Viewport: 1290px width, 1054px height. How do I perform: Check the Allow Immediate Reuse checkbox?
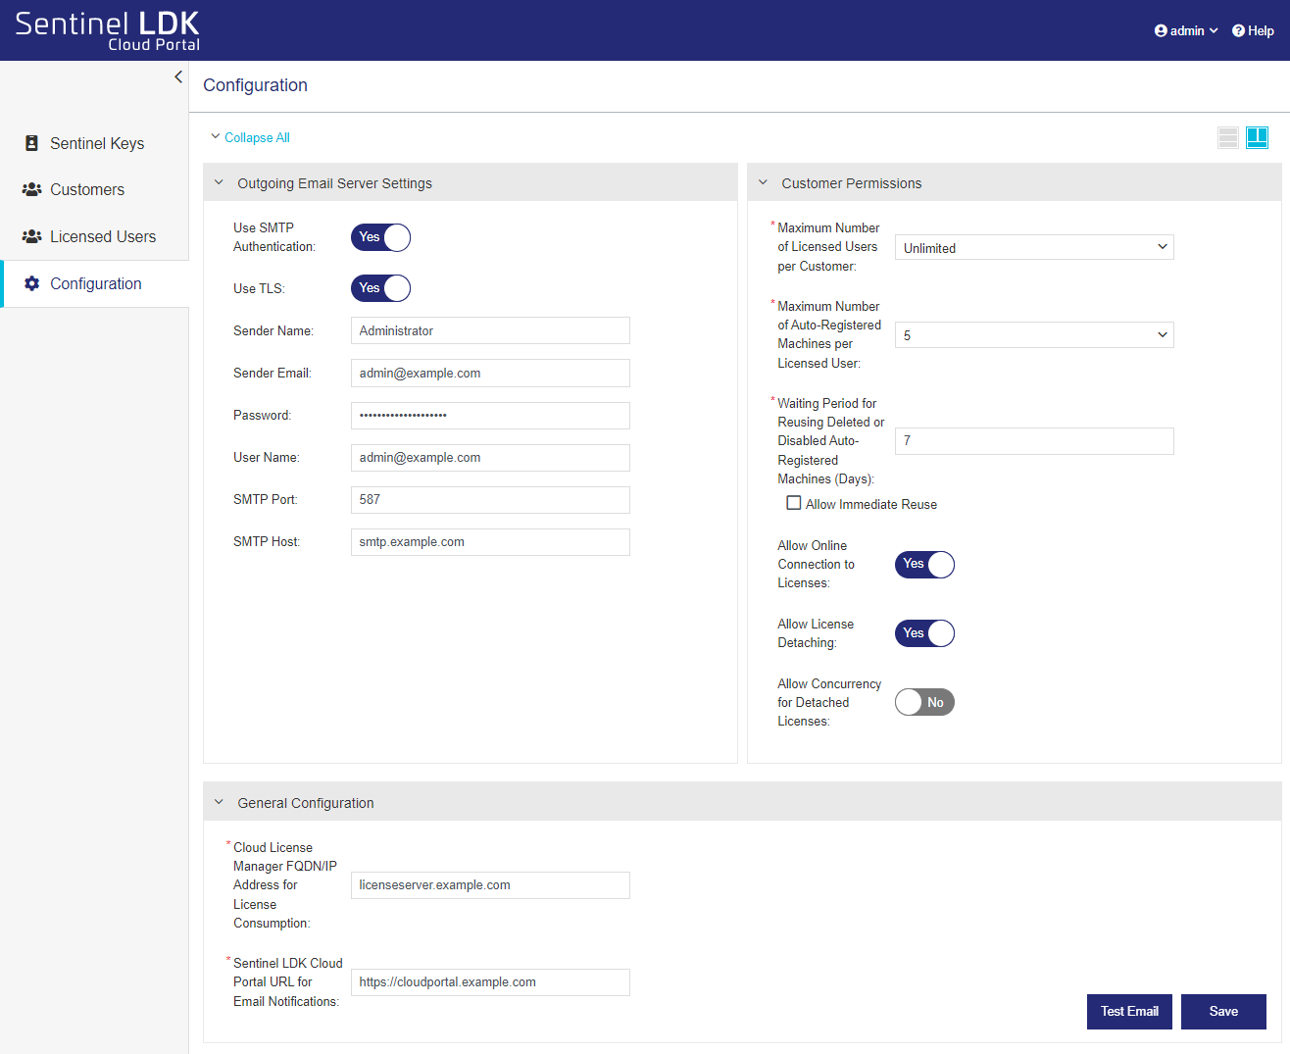tap(794, 503)
